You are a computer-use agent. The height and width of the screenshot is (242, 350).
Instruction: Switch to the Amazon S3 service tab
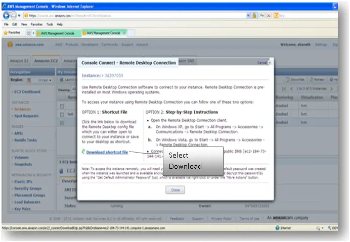[x=19, y=61]
